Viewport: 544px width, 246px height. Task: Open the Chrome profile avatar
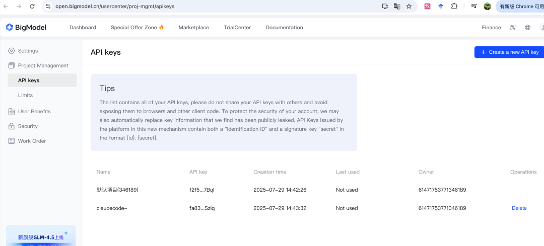(x=487, y=6)
